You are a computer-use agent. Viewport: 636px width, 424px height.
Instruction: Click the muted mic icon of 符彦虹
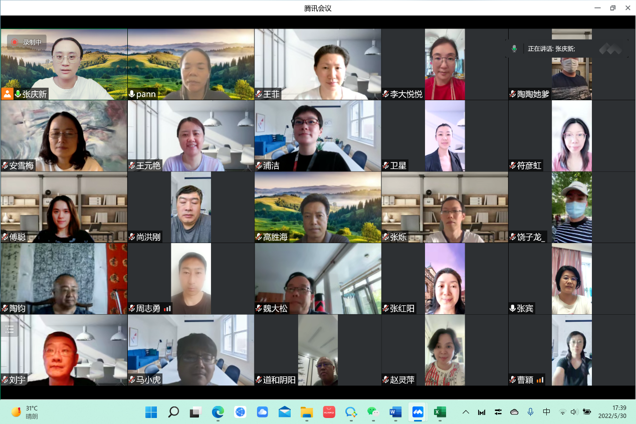[x=513, y=165]
